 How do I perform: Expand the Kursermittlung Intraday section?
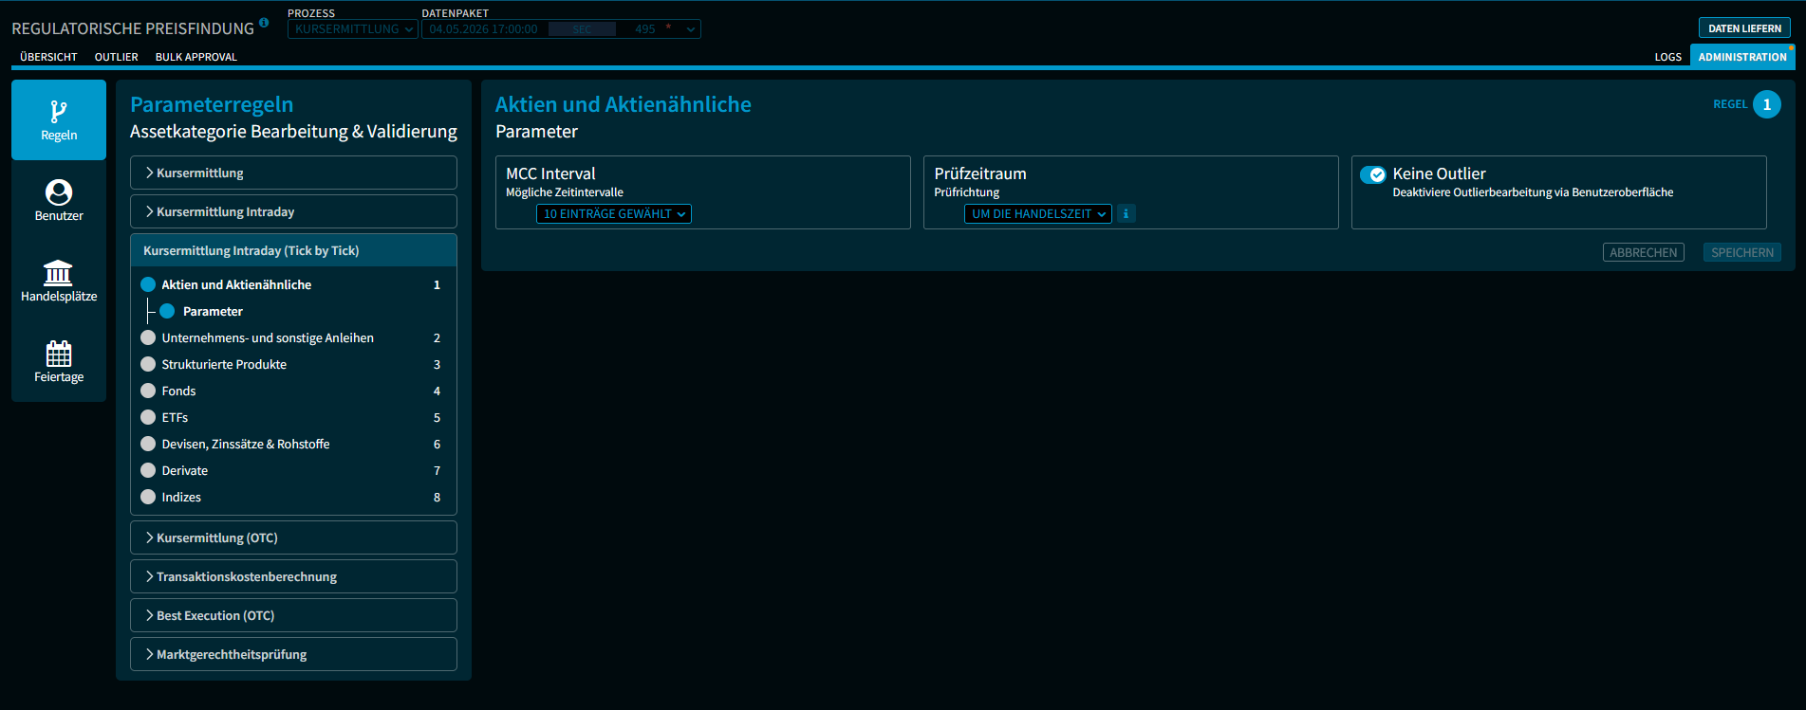click(x=293, y=211)
